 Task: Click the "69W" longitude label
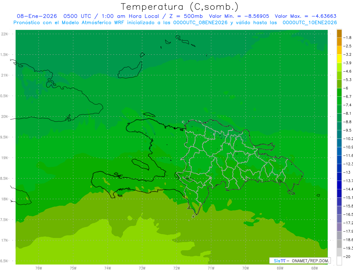(x=280, y=268)
